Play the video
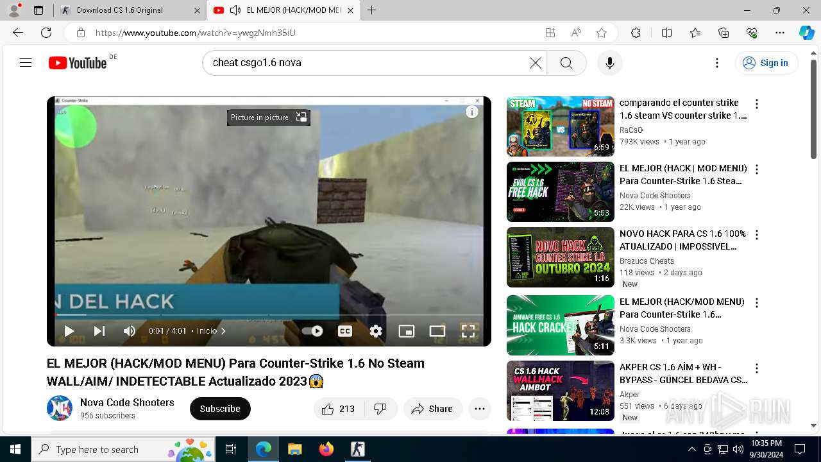This screenshot has height=462, width=821. (x=69, y=331)
